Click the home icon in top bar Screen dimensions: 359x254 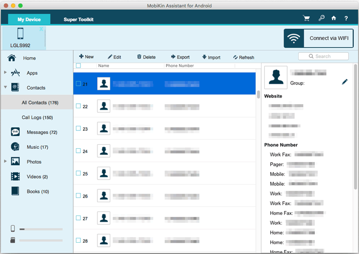[x=333, y=18]
